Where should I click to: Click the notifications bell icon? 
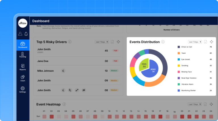tap(26, 34)
